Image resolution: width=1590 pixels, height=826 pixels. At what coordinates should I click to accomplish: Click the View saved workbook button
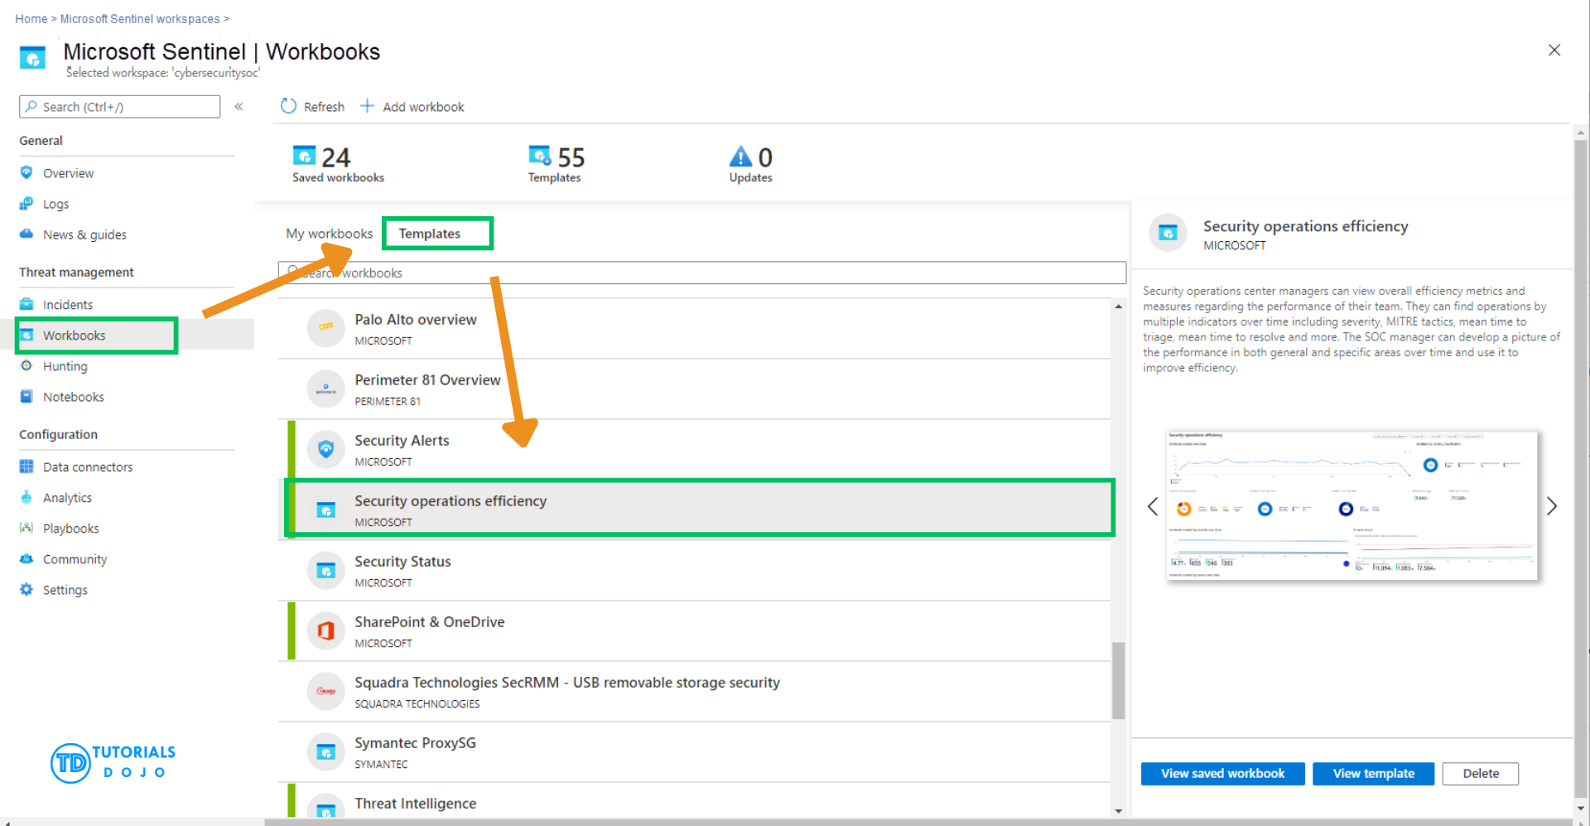click(1222, 773)
